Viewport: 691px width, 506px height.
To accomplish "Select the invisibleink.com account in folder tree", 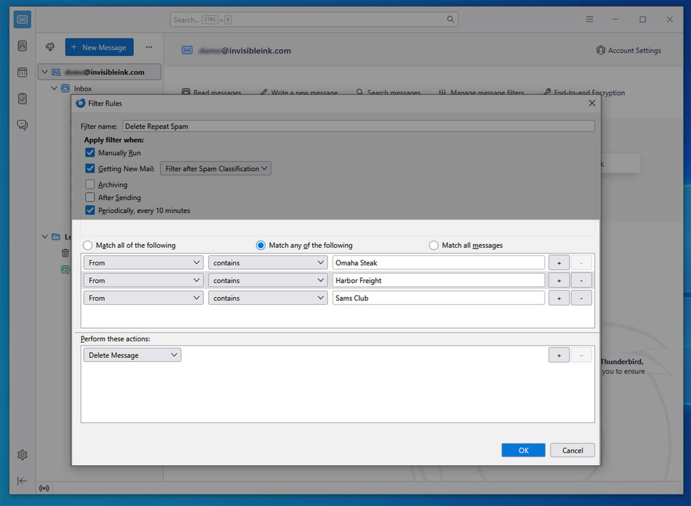I will pos(100,72).
